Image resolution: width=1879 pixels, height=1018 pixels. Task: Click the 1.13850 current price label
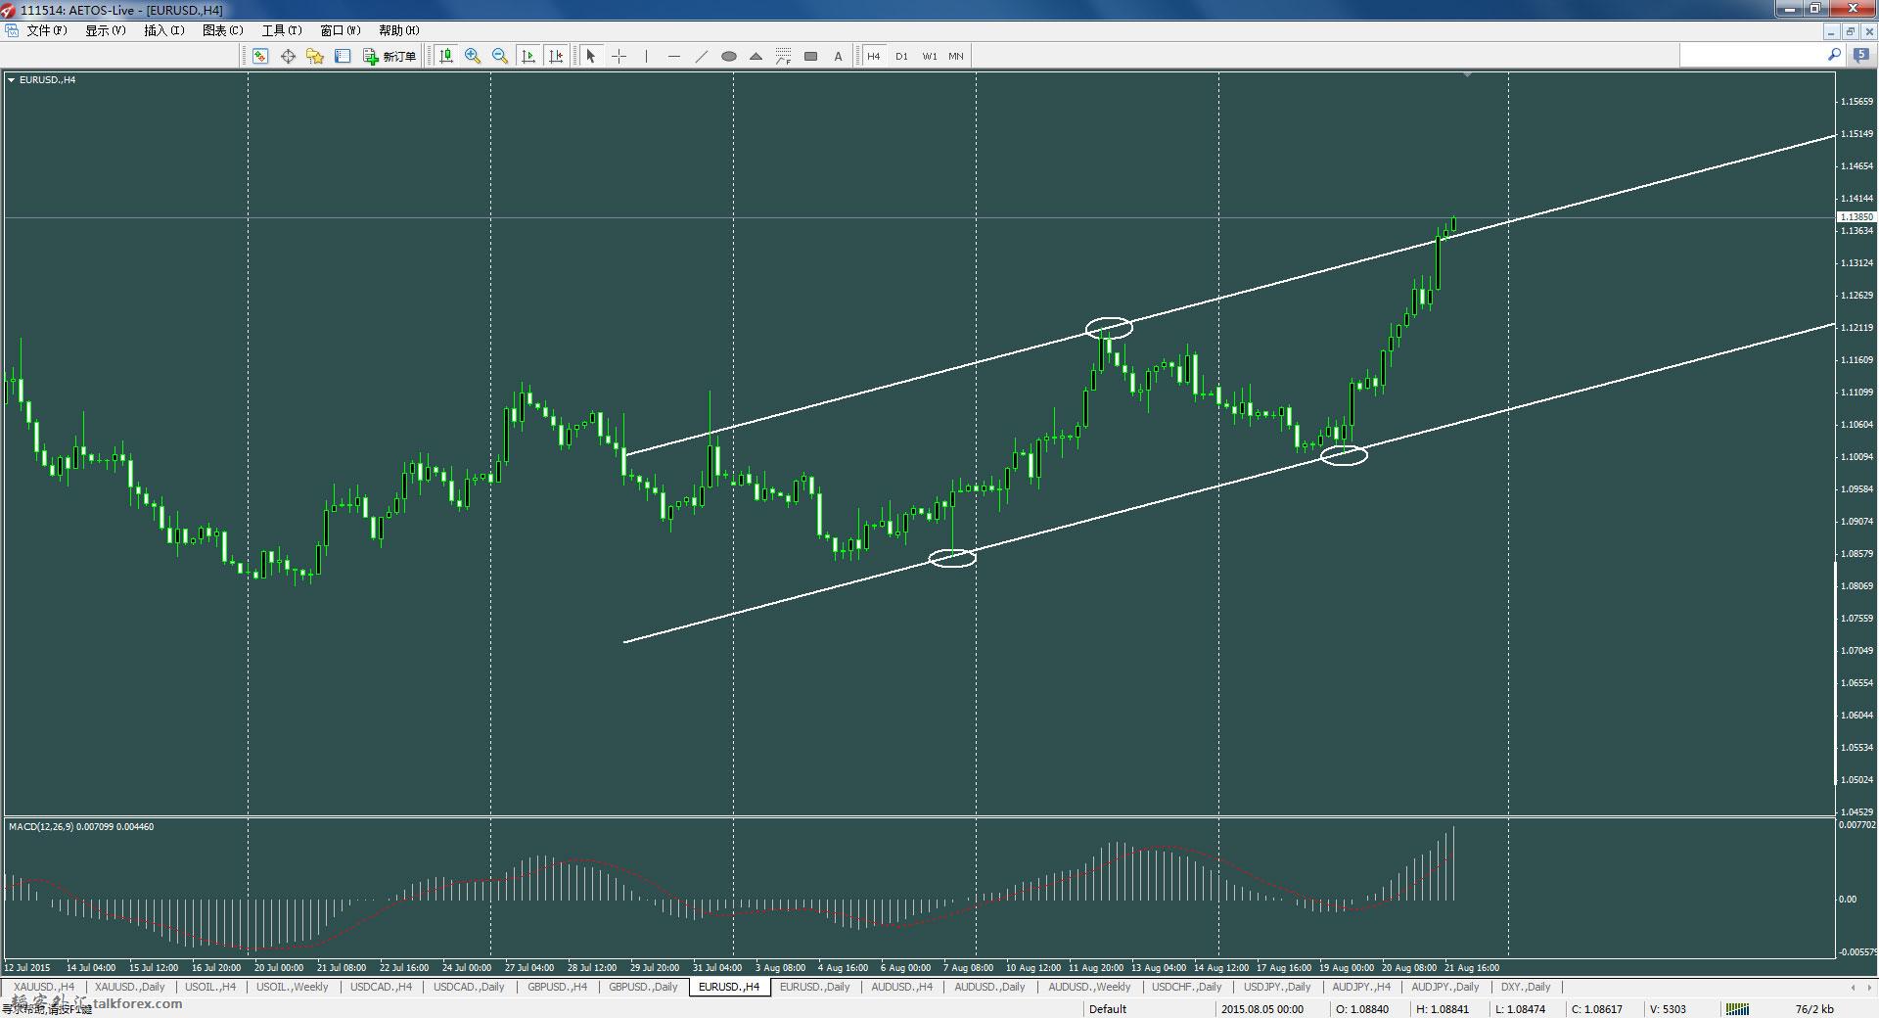coord(1856,217)
